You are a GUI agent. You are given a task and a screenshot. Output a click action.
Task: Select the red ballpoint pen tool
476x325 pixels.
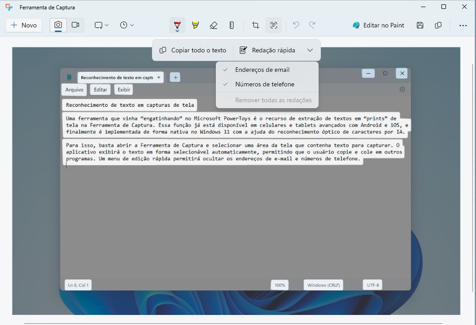[177, 25]
